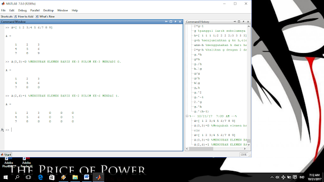The width and height of the screenshot is (324, 182).
Task: Minimize the Command Window panel
Action: pyautogui.click(x=166, y=22)
